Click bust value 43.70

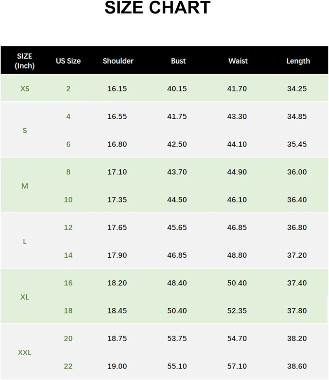tap(177, 172)
